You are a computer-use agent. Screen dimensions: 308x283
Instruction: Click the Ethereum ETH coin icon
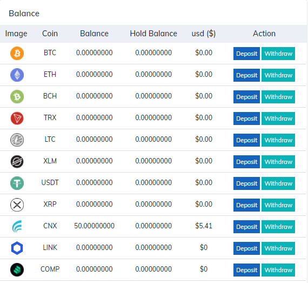click(x=17, y=75)
